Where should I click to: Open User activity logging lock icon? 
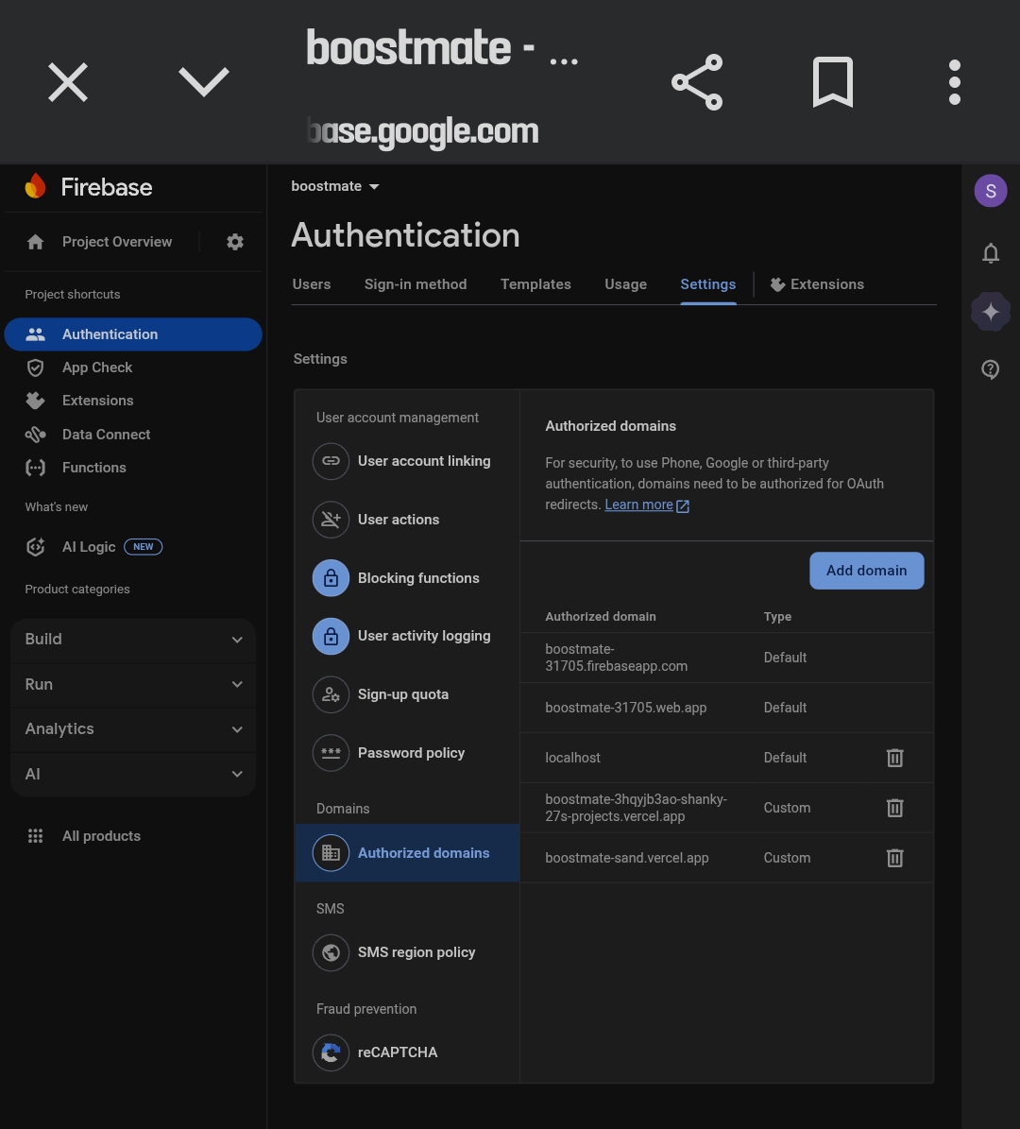[331, 637]
